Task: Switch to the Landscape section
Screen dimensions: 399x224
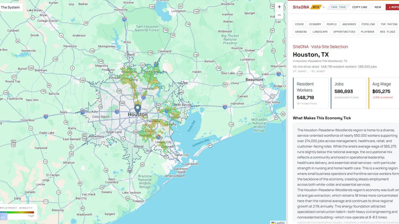Action: pyautogui.click(x=320, y=32)
